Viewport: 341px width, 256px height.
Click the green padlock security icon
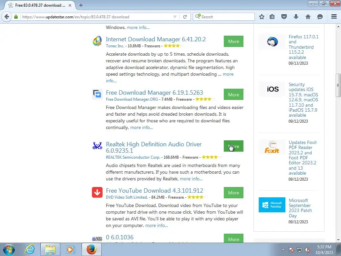pyautogui.click(x=16, y=17)
